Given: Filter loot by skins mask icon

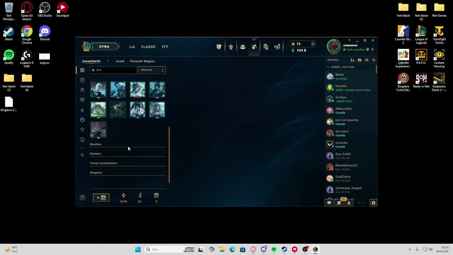Looking at the screenshot, I should pos(82,100).
